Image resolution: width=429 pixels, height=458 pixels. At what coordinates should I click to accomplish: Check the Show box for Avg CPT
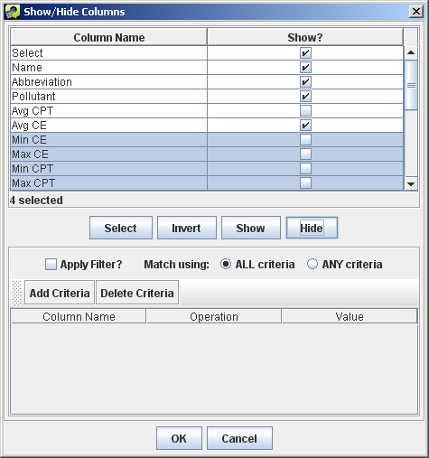point(305,111)
